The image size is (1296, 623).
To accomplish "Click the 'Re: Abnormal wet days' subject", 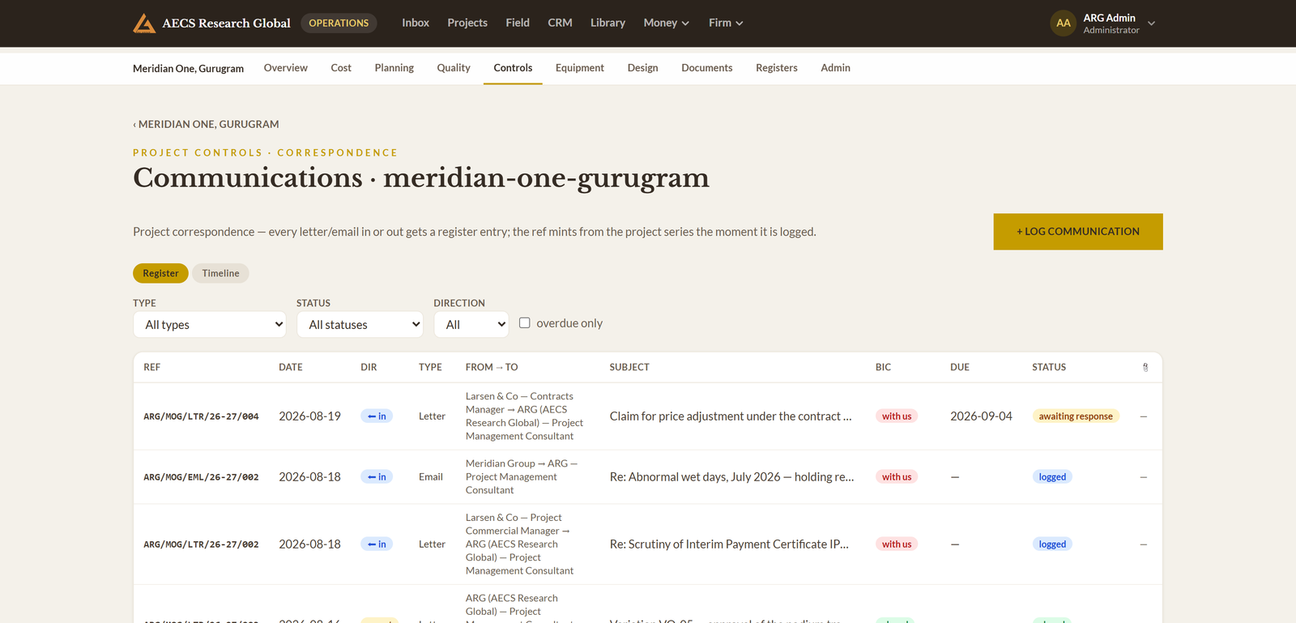I will pyautogui.click(x=731, y=477).
